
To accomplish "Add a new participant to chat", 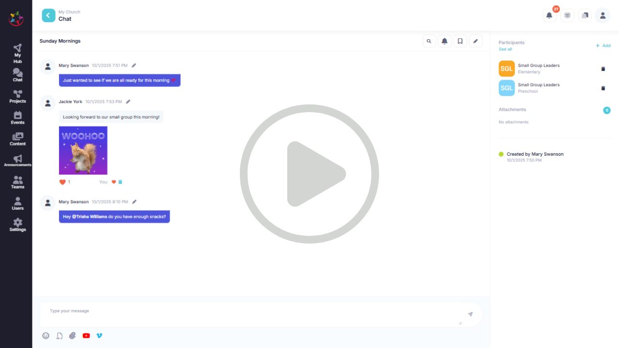I will click(603, 45).
